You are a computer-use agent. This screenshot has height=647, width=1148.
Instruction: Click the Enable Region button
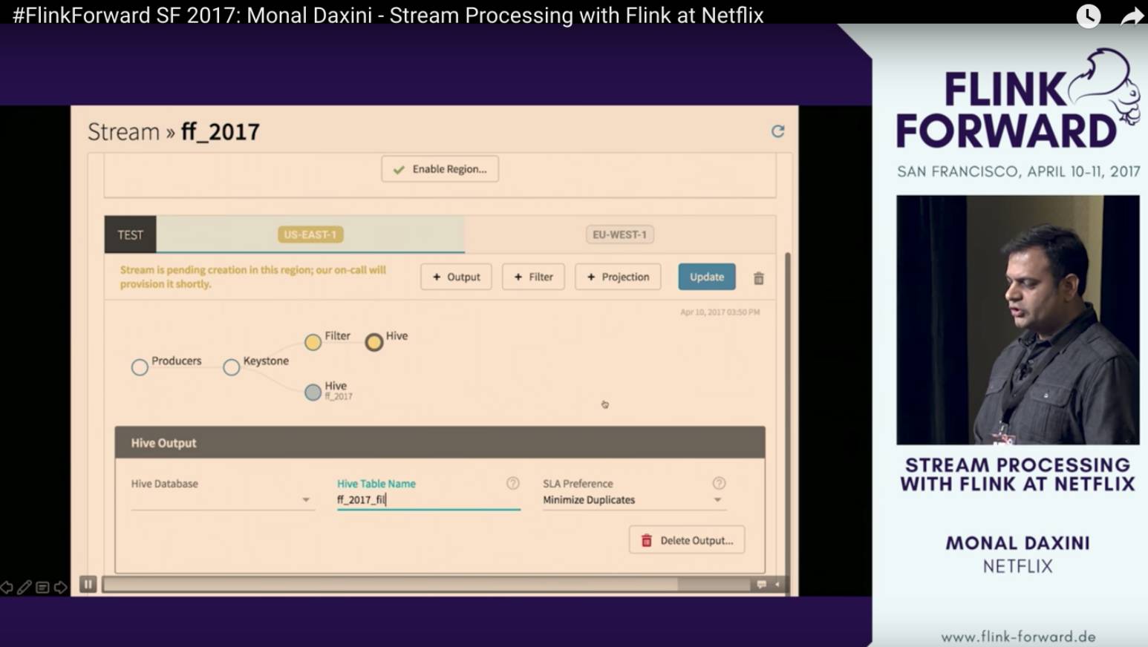tap(440, 169)
